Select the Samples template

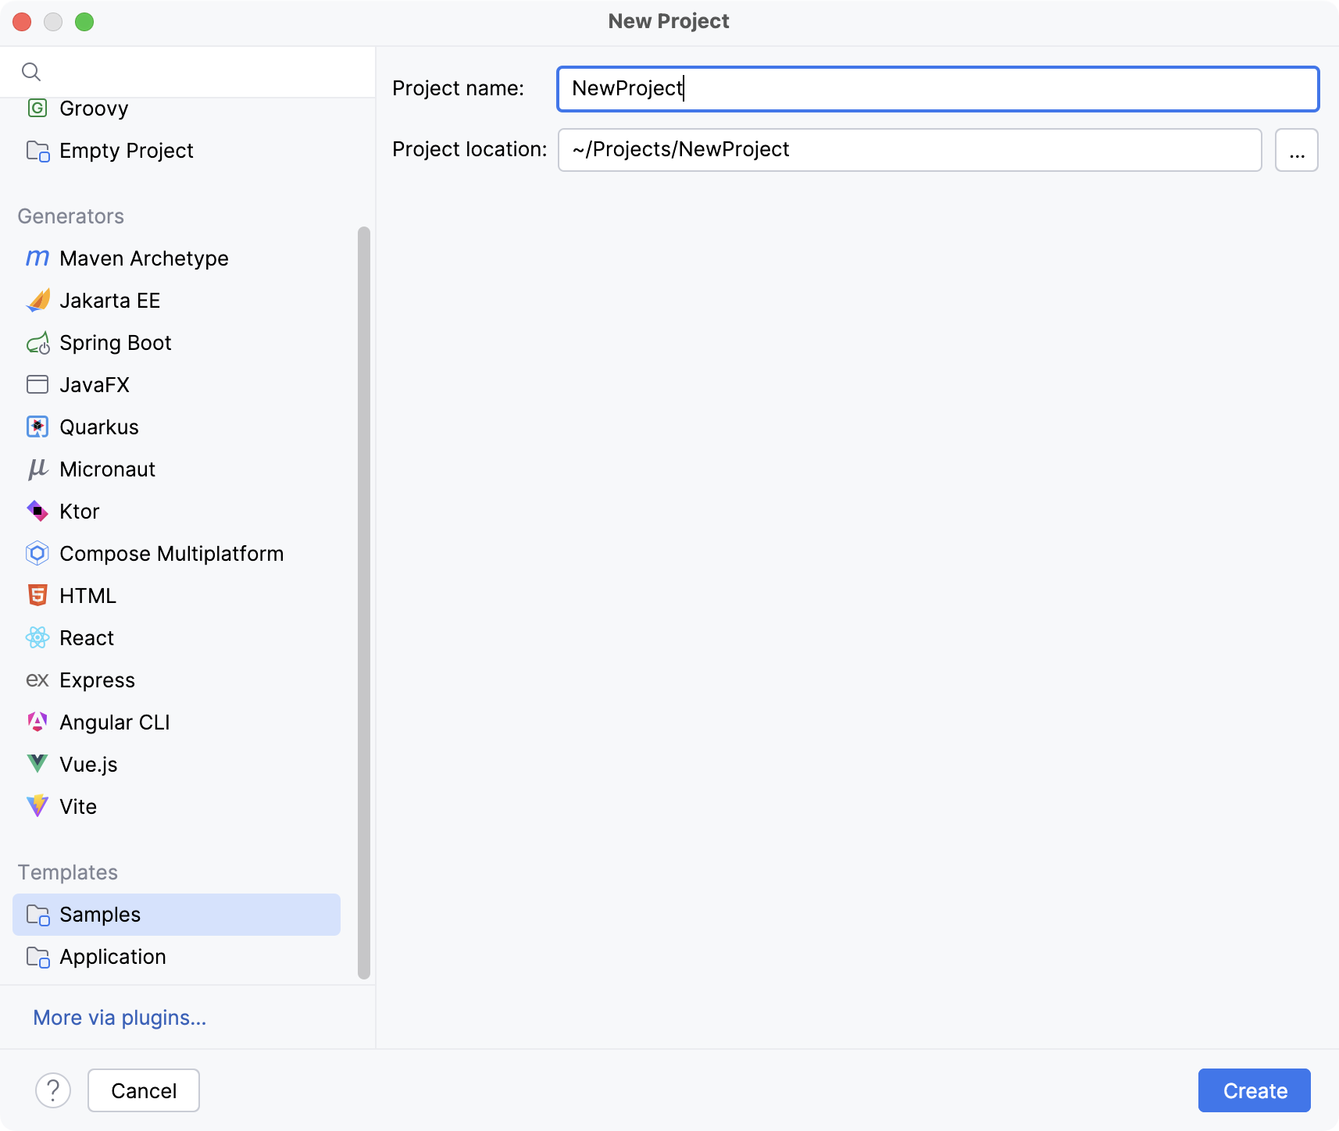99,914
